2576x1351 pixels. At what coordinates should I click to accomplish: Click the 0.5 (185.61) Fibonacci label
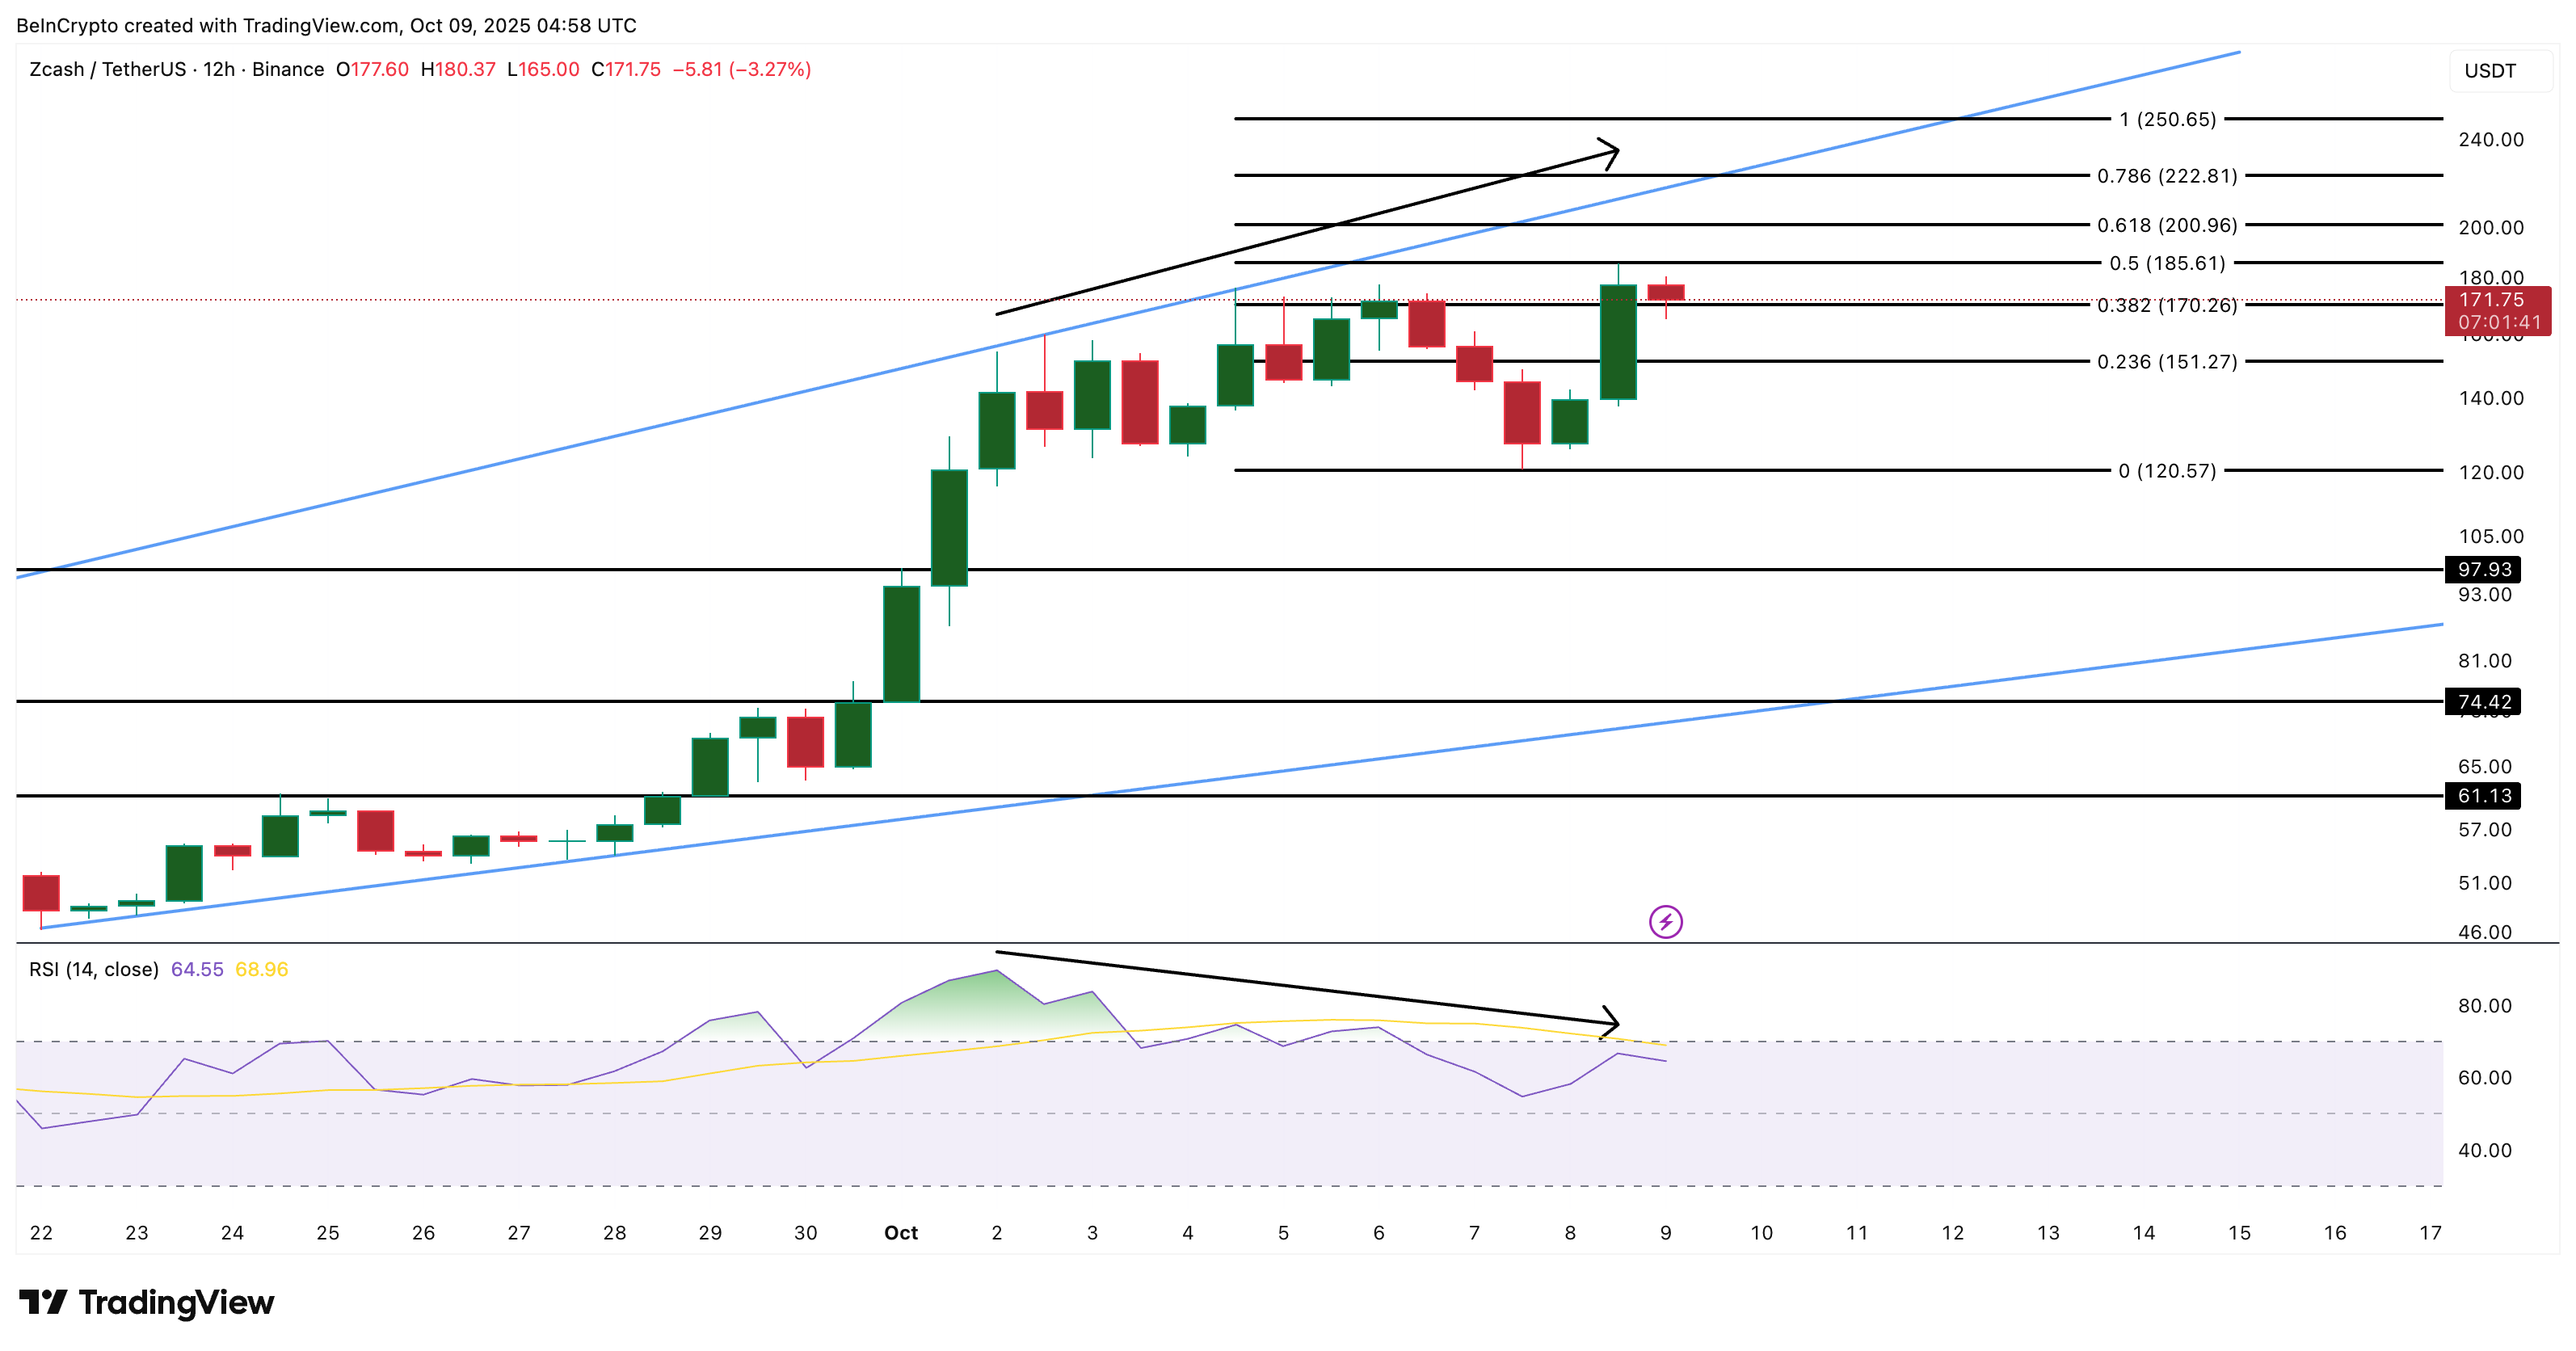[x=2166, y=263]
